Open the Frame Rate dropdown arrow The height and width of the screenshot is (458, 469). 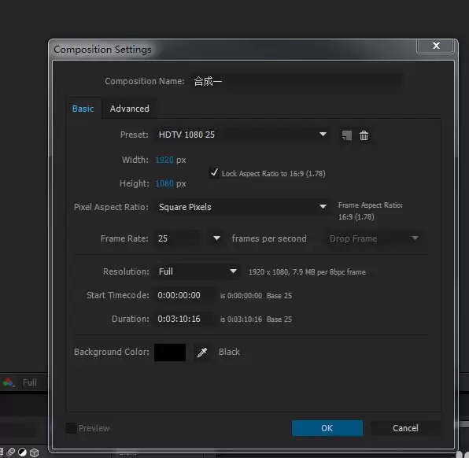(x=216, y=238)
